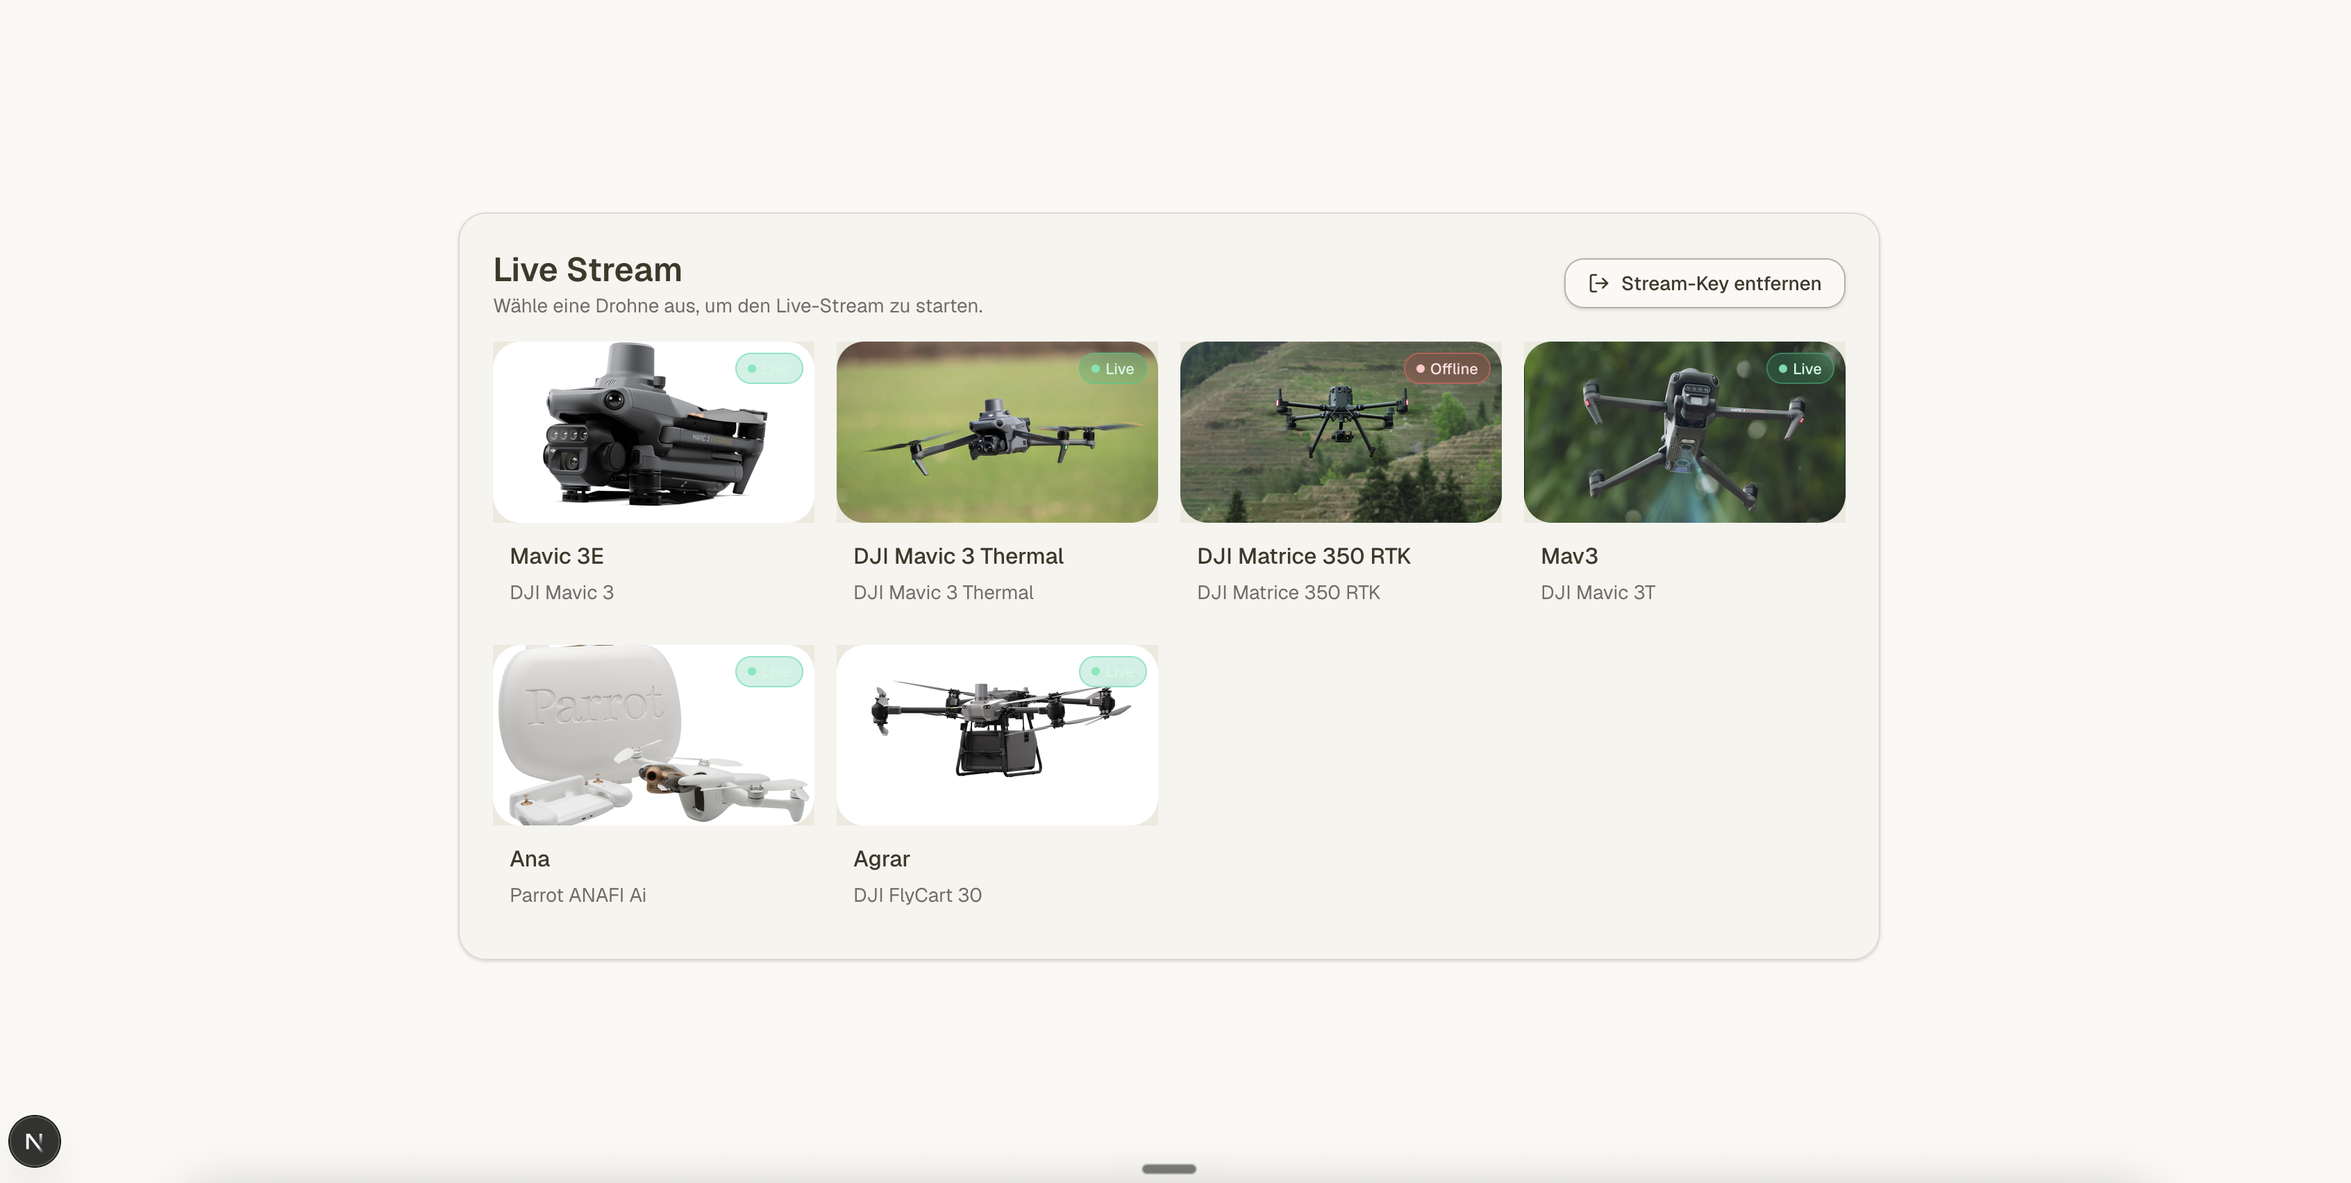This screenshot has height=1183, width=2351.
Task: Select the Mav3 drone thumbnail
Action: tap(1684, 432)
